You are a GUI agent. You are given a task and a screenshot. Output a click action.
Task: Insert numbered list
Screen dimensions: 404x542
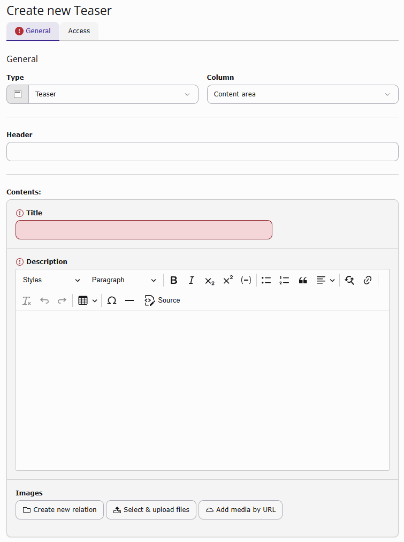[284, 280]
